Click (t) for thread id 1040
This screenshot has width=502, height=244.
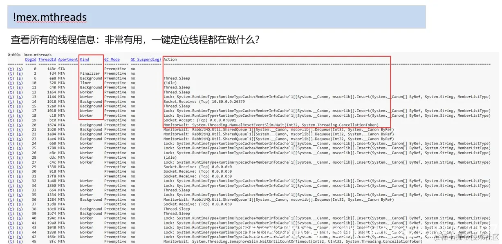click(11, 228)
